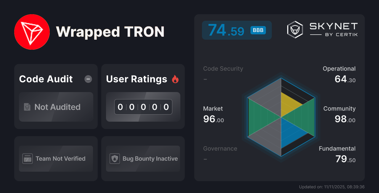Toggle the Not Audited status panel

56,107
